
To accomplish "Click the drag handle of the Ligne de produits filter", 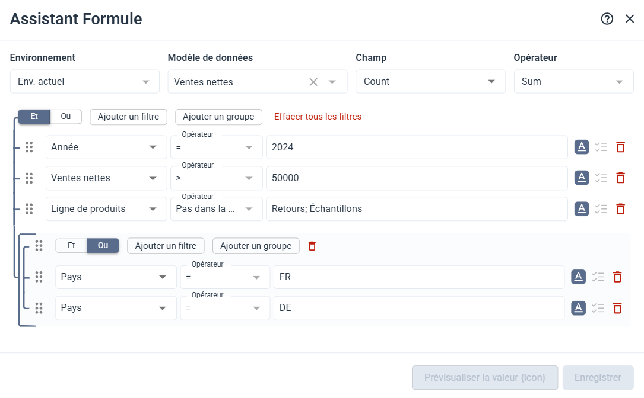I will point(29,209).
